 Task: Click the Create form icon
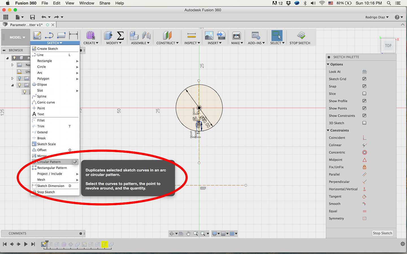point(90,36)
